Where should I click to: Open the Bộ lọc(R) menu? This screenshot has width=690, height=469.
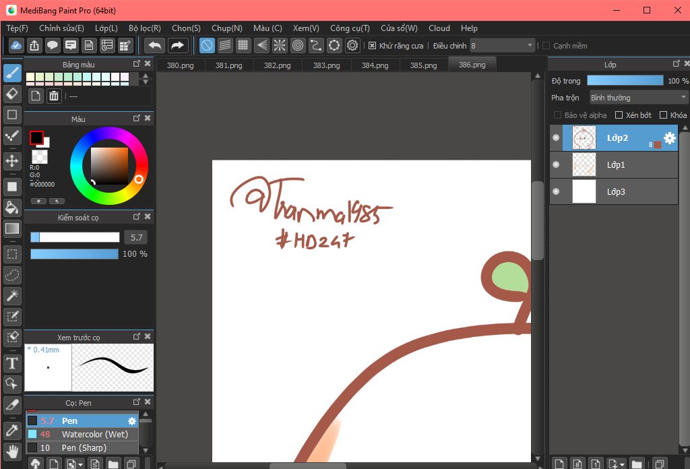(x=145, y=28)
